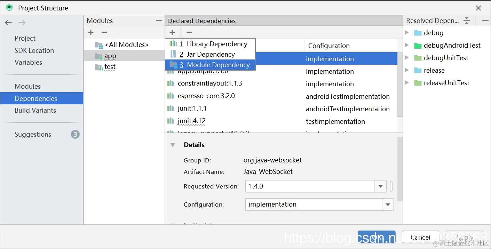Click the debugAndroidTest folder icon
This screenshot has width=491, height=249.
418,46
